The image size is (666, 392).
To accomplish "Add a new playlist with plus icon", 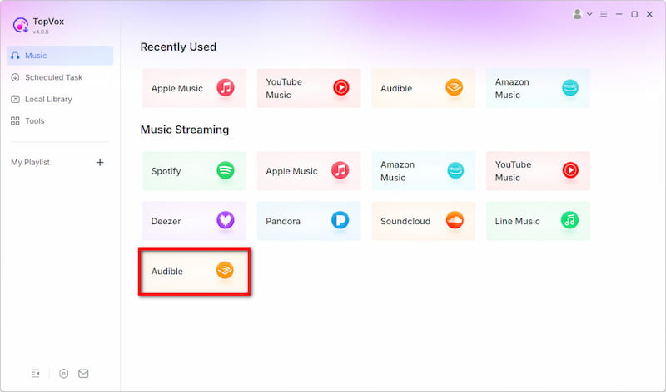I will click(x=100, y=162).
